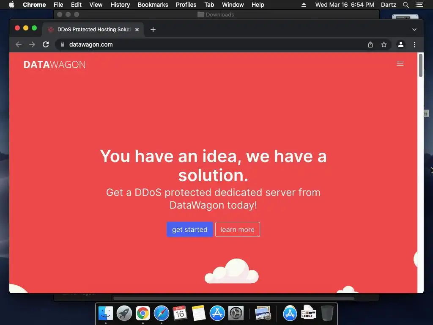Expand the tab search chevron
The image size is (433, 325).
tap(414, 30)
